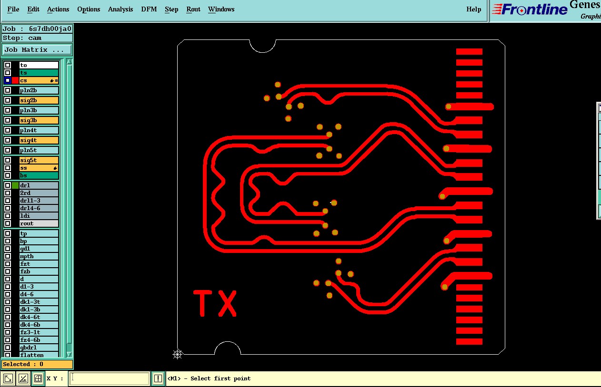Open the Actions menu
601x387 pixels.
pyautogui.click(x=58, y=9)
